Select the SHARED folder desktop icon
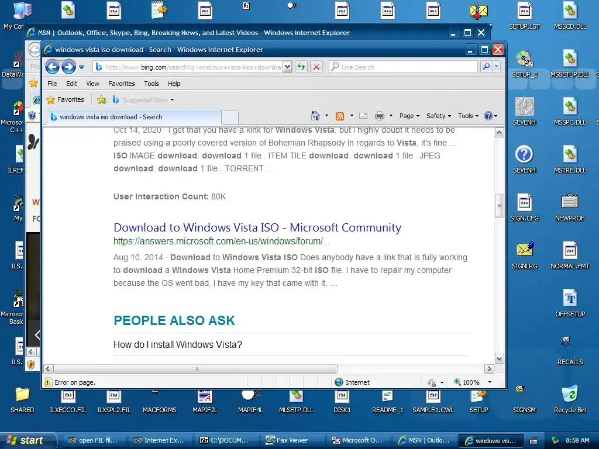This screenshot has height=449, width=599. click(x=22, y=399)
